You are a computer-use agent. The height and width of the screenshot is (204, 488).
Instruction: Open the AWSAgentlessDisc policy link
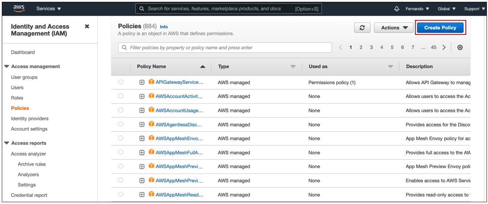coord(179,125)
